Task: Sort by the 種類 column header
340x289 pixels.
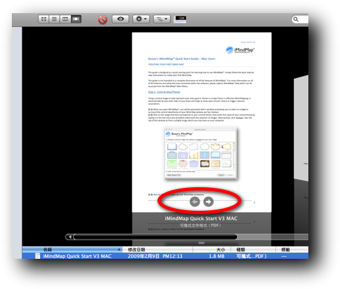Action: coord(253,250)
